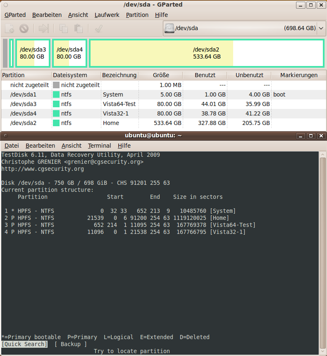The image size is (327, 356).
Task: Click the Copy partition toolbar icon
Action: (x=64, y=28)
